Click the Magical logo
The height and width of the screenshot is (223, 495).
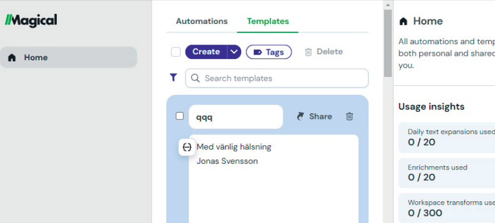click(x=31, y=20)
